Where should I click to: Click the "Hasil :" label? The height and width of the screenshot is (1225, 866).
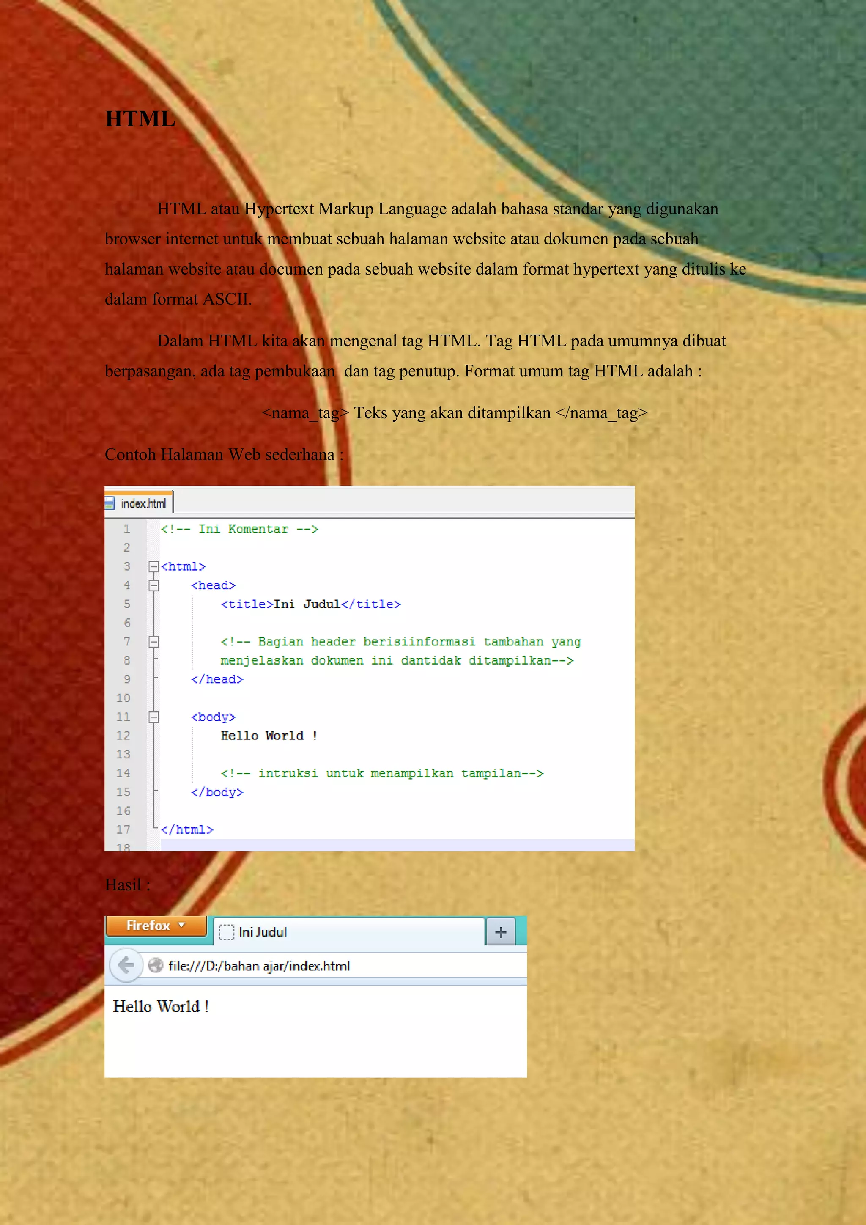point(128,884)
